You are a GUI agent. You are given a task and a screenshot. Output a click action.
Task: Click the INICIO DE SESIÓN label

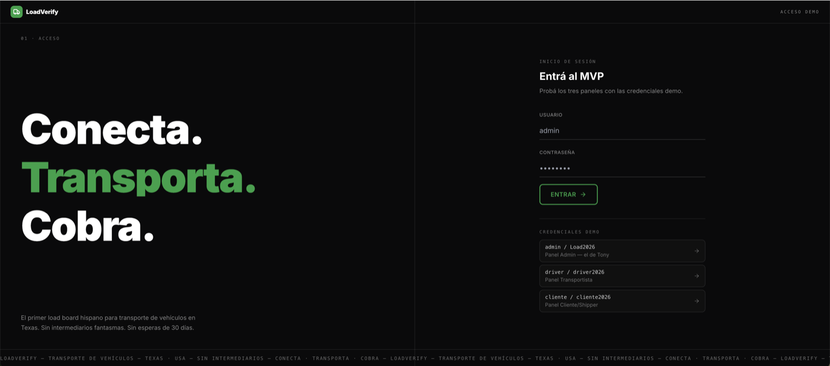click(x=568, y=62)
